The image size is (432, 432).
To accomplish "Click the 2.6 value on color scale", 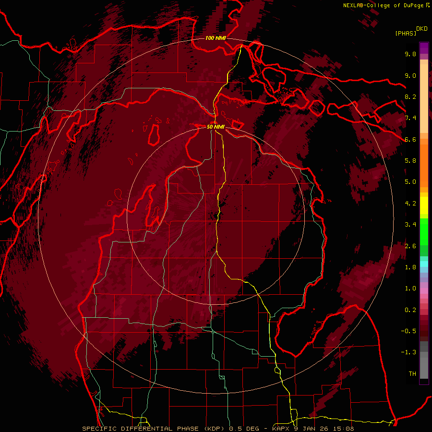I will (410, 246).
